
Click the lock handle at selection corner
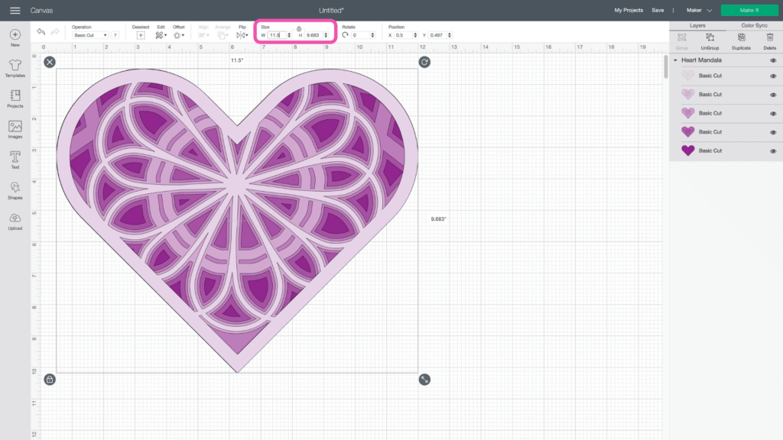(50, 380)
